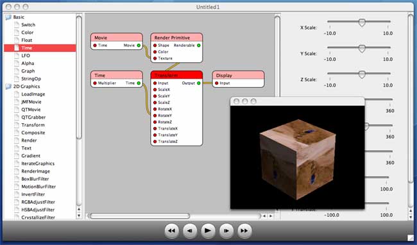Image resolution: width=417 pixels, height=245 pixels.
Task: Click the X Scale slider handle
Action: (x=362, y=22)
